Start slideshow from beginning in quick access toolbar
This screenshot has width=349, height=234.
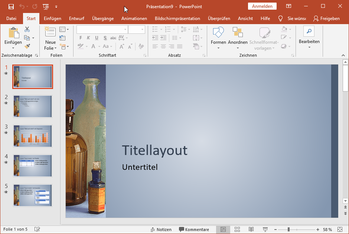click(46, 7)
